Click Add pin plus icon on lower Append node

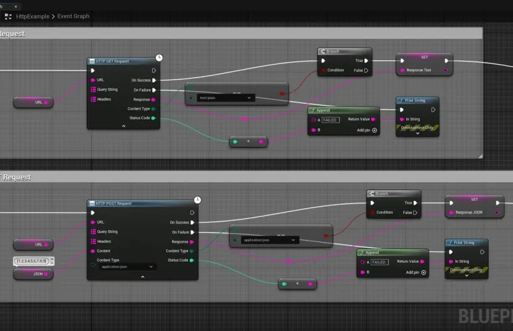(x=424, y=272)
